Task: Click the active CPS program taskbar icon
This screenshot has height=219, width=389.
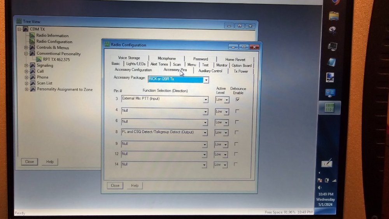Action: point(329,108)
